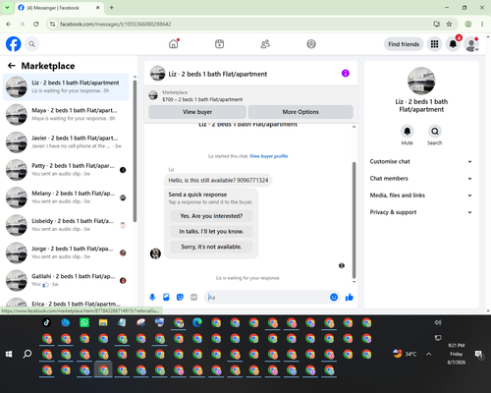
Task: Expand Privacy & support section
Action: click(x=421, y=212)
